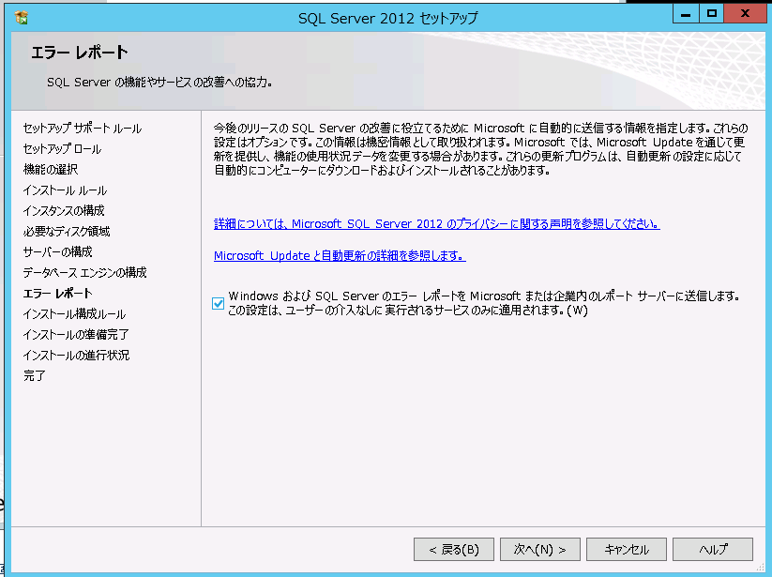The height and width of the screenshot is (577, 772).
Task: Select データベース エンジンの構成 step
Action: point(84,273)
